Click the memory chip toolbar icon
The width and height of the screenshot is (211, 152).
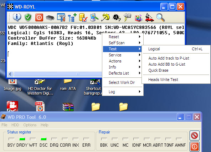click(x=50, y=18)
